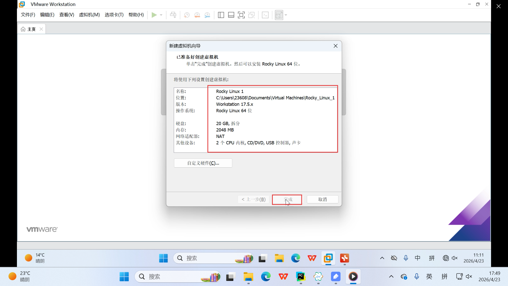Click the 自定义硬件(C)... button
The height and width of the screenshot is (286, 508).
203,163
